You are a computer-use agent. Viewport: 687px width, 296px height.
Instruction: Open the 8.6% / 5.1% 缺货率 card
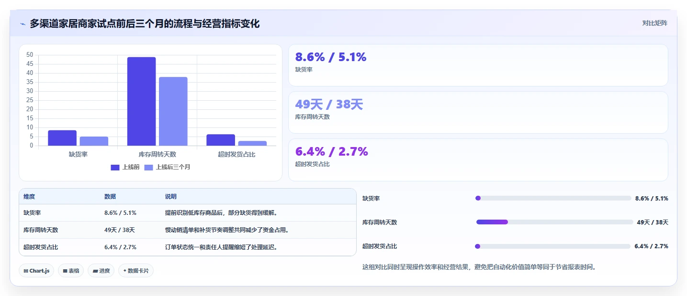pyautogui.click(x=478, y=65)
